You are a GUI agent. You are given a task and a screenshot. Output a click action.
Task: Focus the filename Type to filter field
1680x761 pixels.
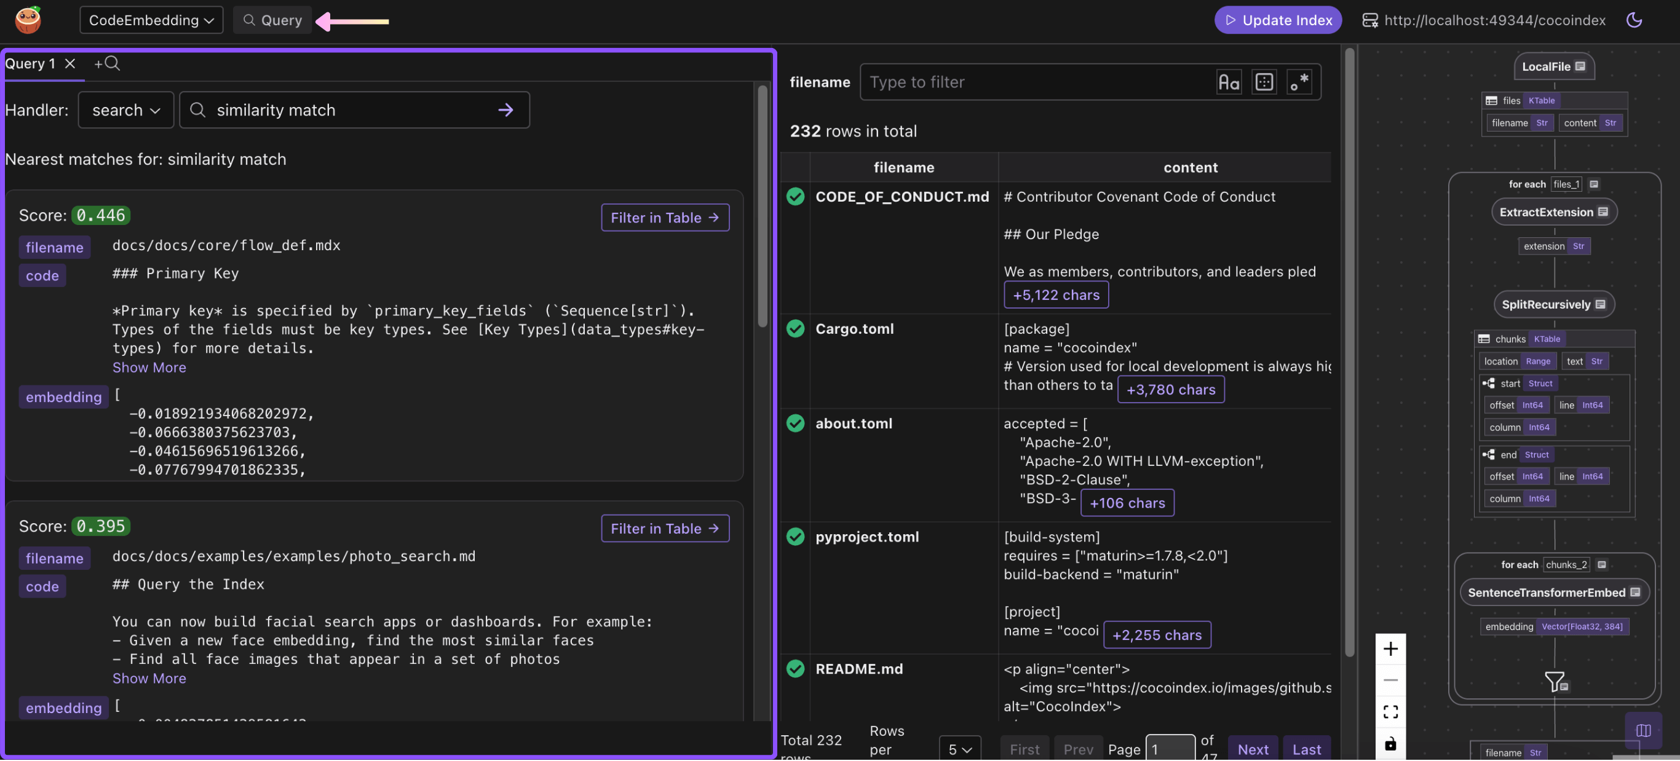pos(1037,82)
